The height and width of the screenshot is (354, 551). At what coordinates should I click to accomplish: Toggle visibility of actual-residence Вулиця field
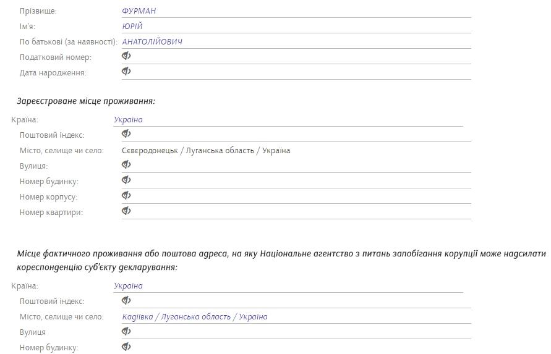coord(126,331)
